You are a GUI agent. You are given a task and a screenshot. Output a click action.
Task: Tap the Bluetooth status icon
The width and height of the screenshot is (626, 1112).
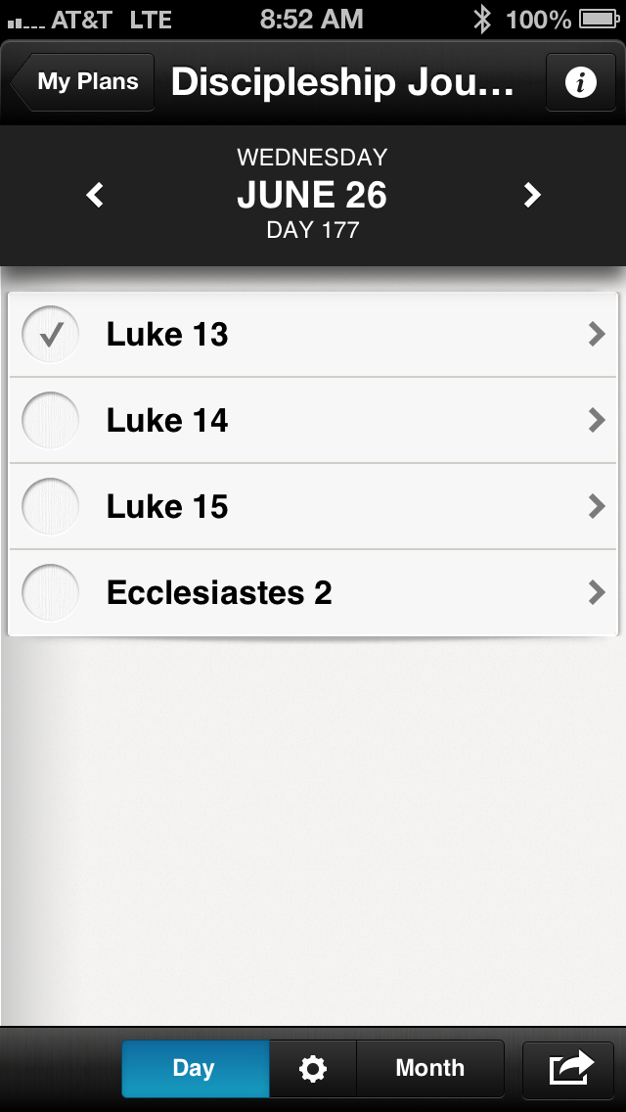tap(481, 20)
